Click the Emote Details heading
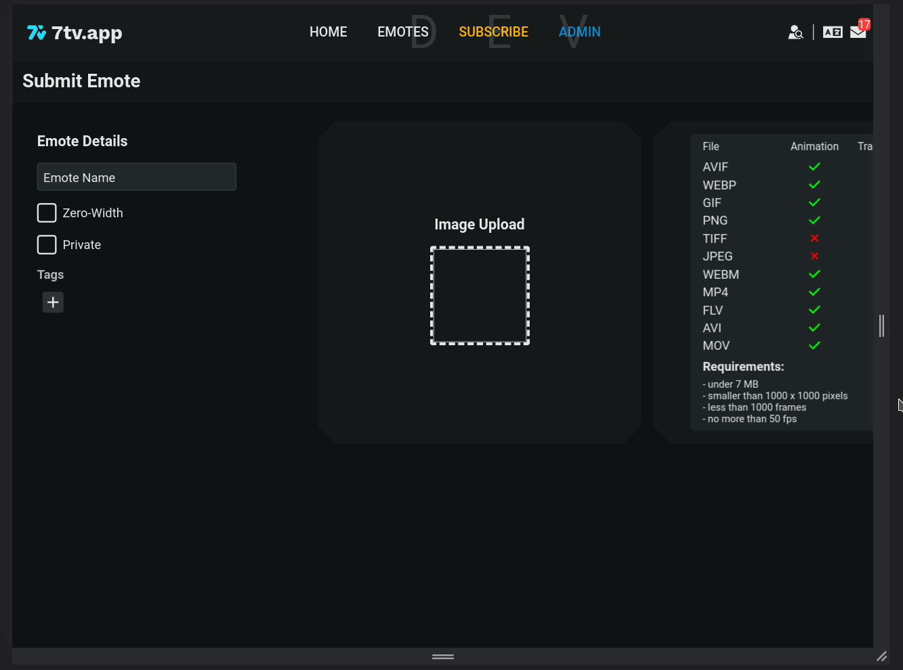Screen dimensions: 903x670 [82, 141]
